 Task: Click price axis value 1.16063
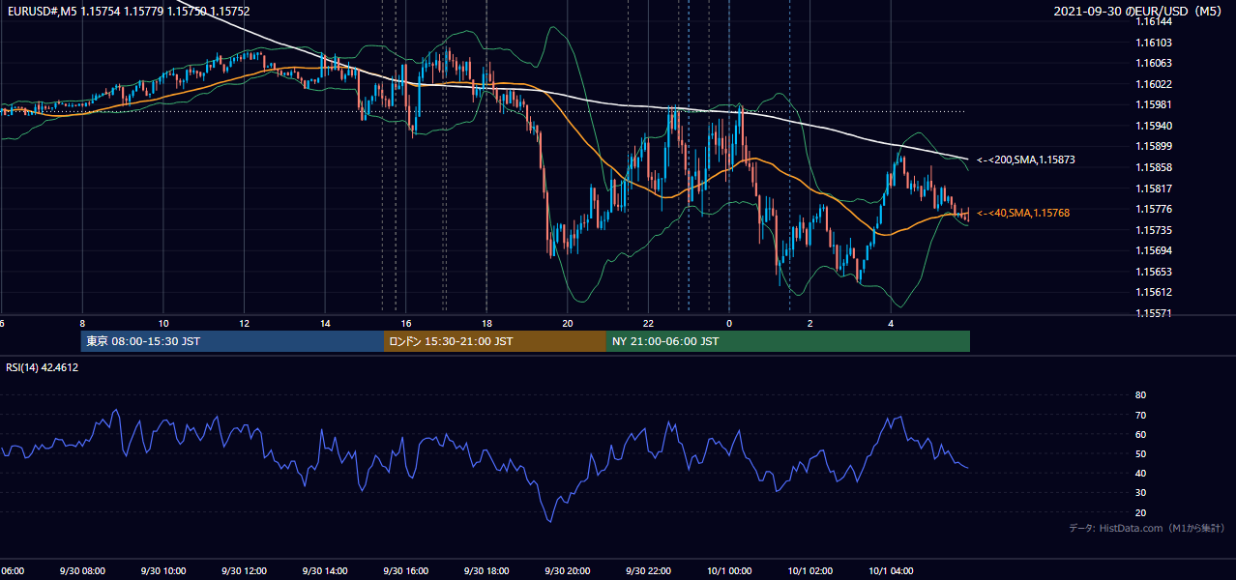(x=1154, y=64)
